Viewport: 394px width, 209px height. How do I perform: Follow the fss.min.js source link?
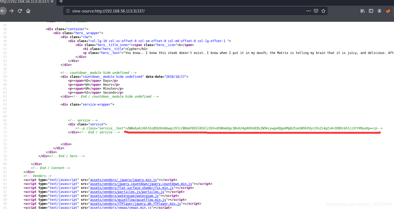tap(132, 188)
